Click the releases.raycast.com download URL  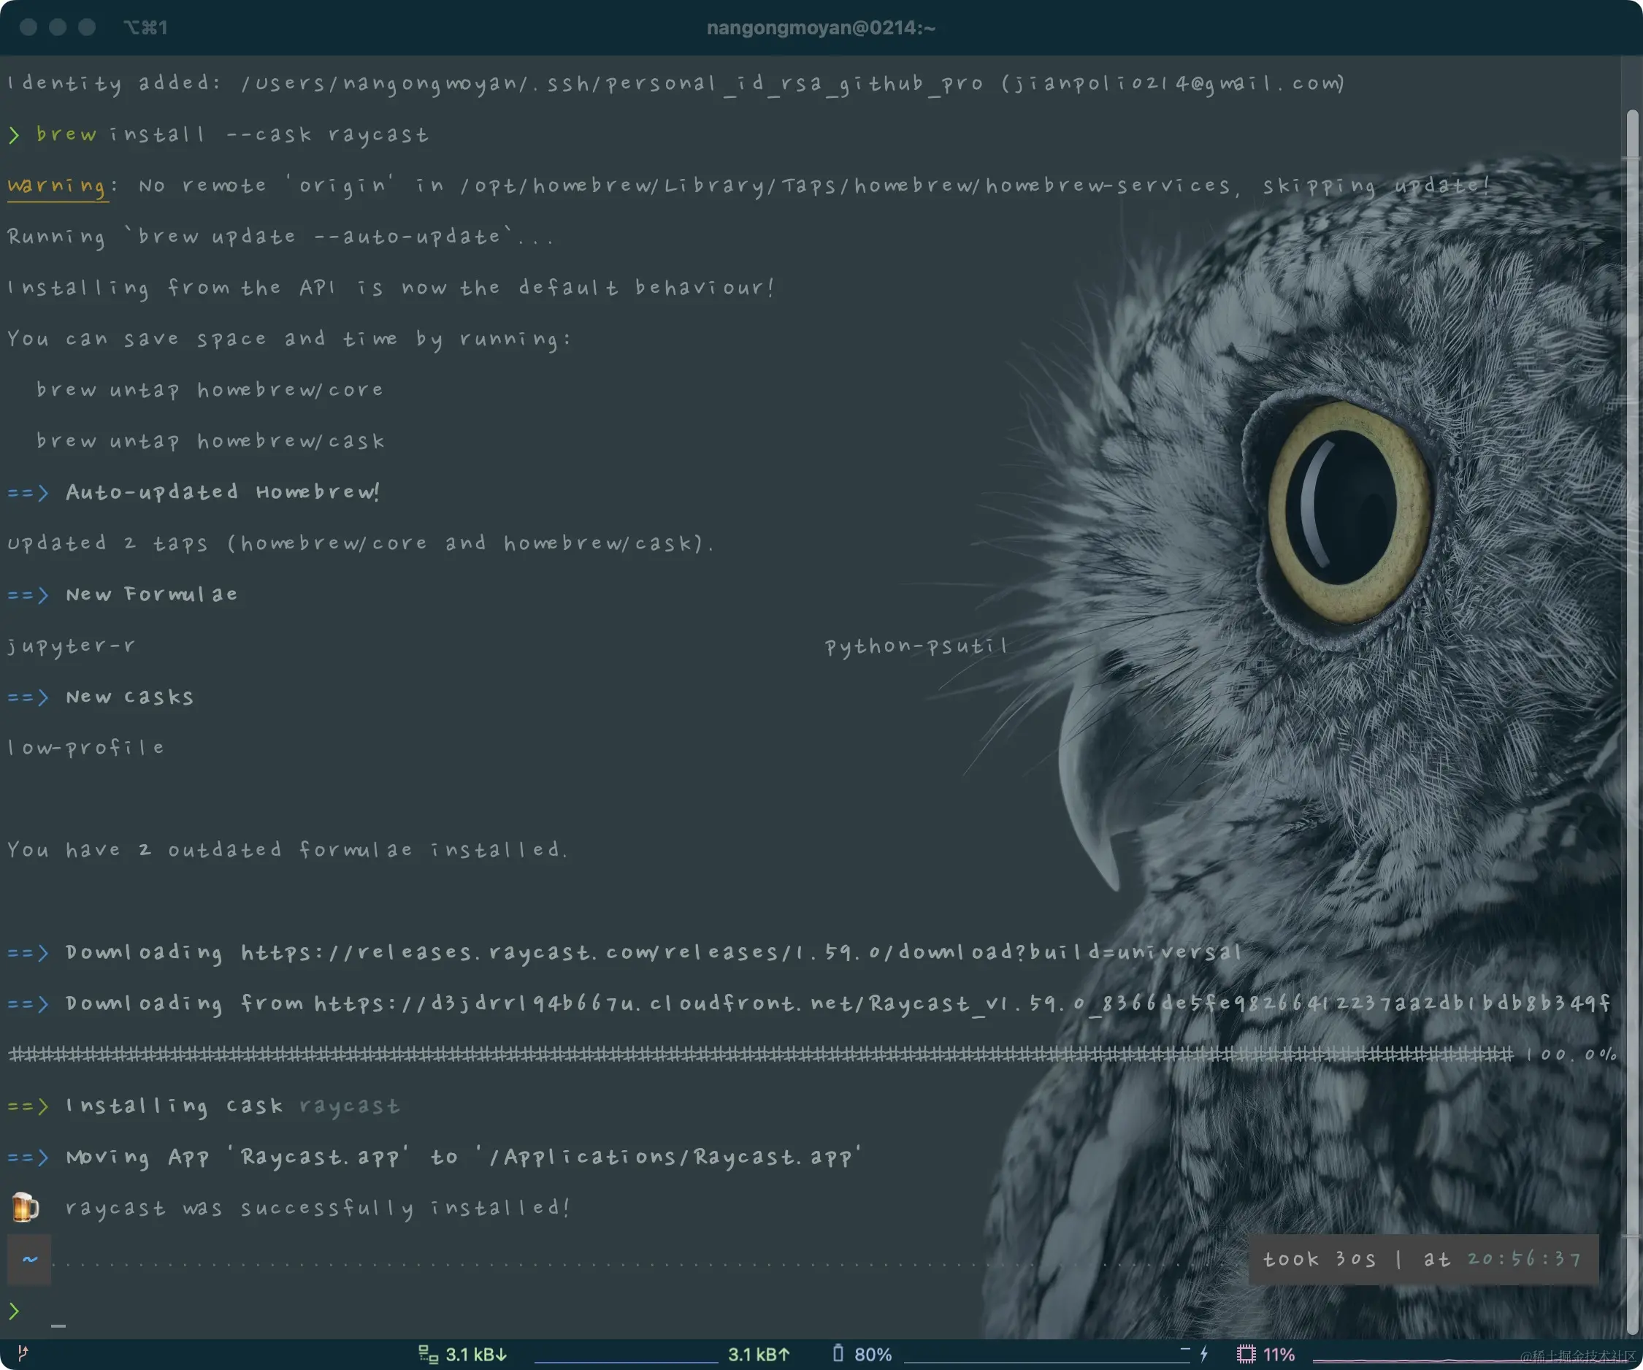tap(742, 952)
